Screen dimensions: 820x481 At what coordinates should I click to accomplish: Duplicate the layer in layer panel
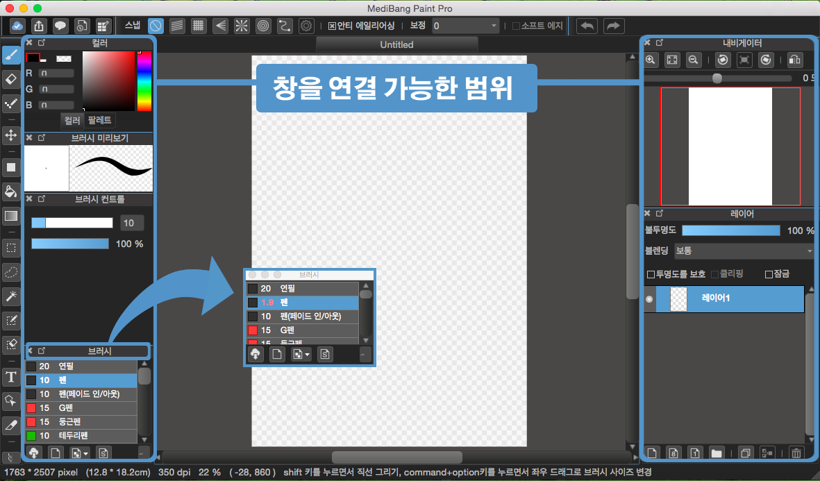pyautogui.click(x=745, y=453)
